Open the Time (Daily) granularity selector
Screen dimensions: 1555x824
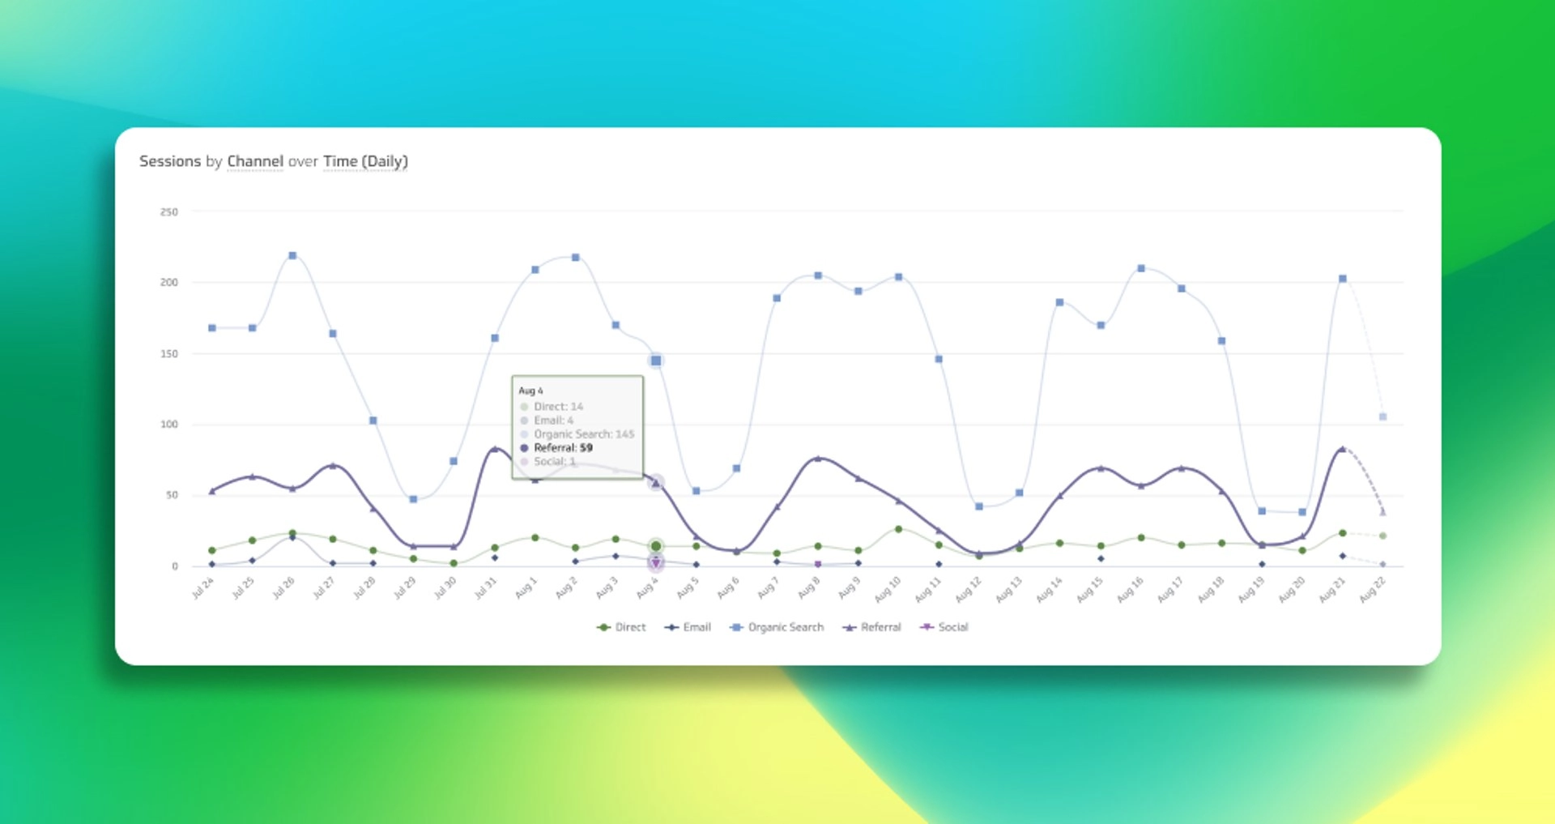[365, 161]
